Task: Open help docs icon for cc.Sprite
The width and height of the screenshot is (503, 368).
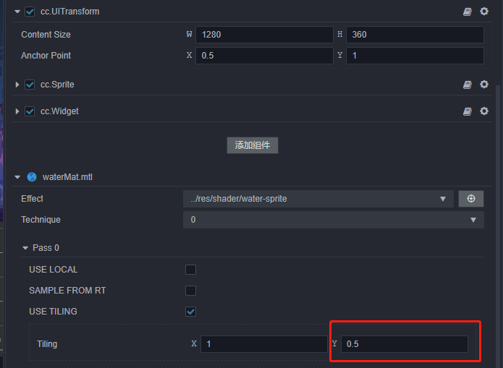Action: point(468,85)
